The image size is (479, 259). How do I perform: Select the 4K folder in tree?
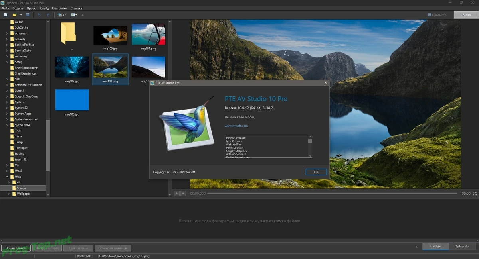[18, 182]
